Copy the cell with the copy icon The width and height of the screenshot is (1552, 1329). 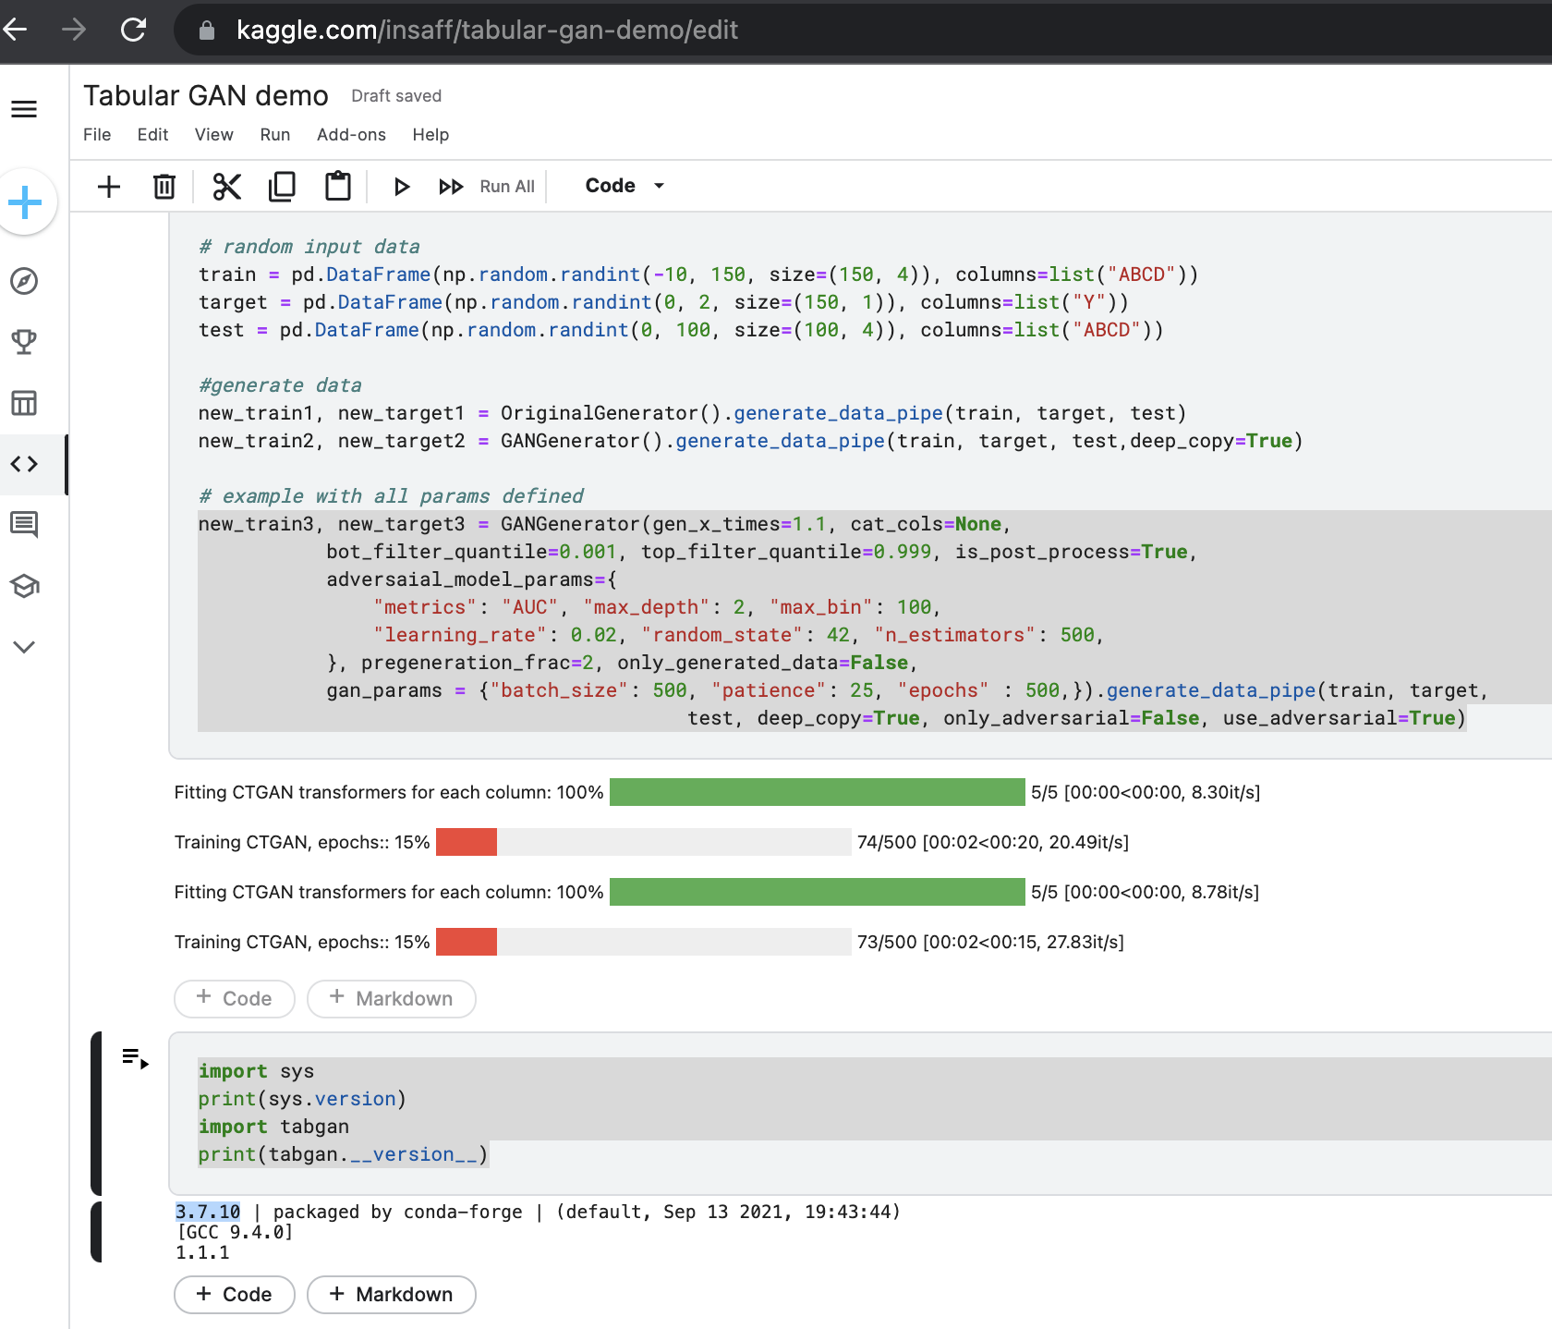[x=282, y=186]
